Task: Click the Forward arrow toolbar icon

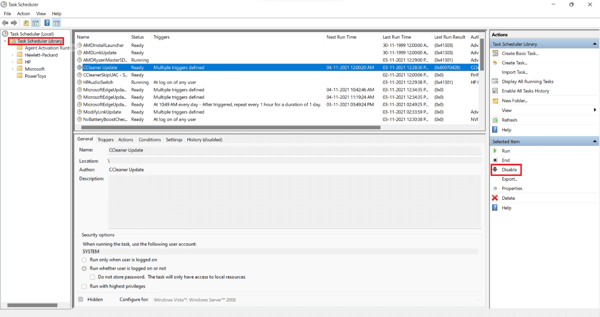Action: point(14,23)
